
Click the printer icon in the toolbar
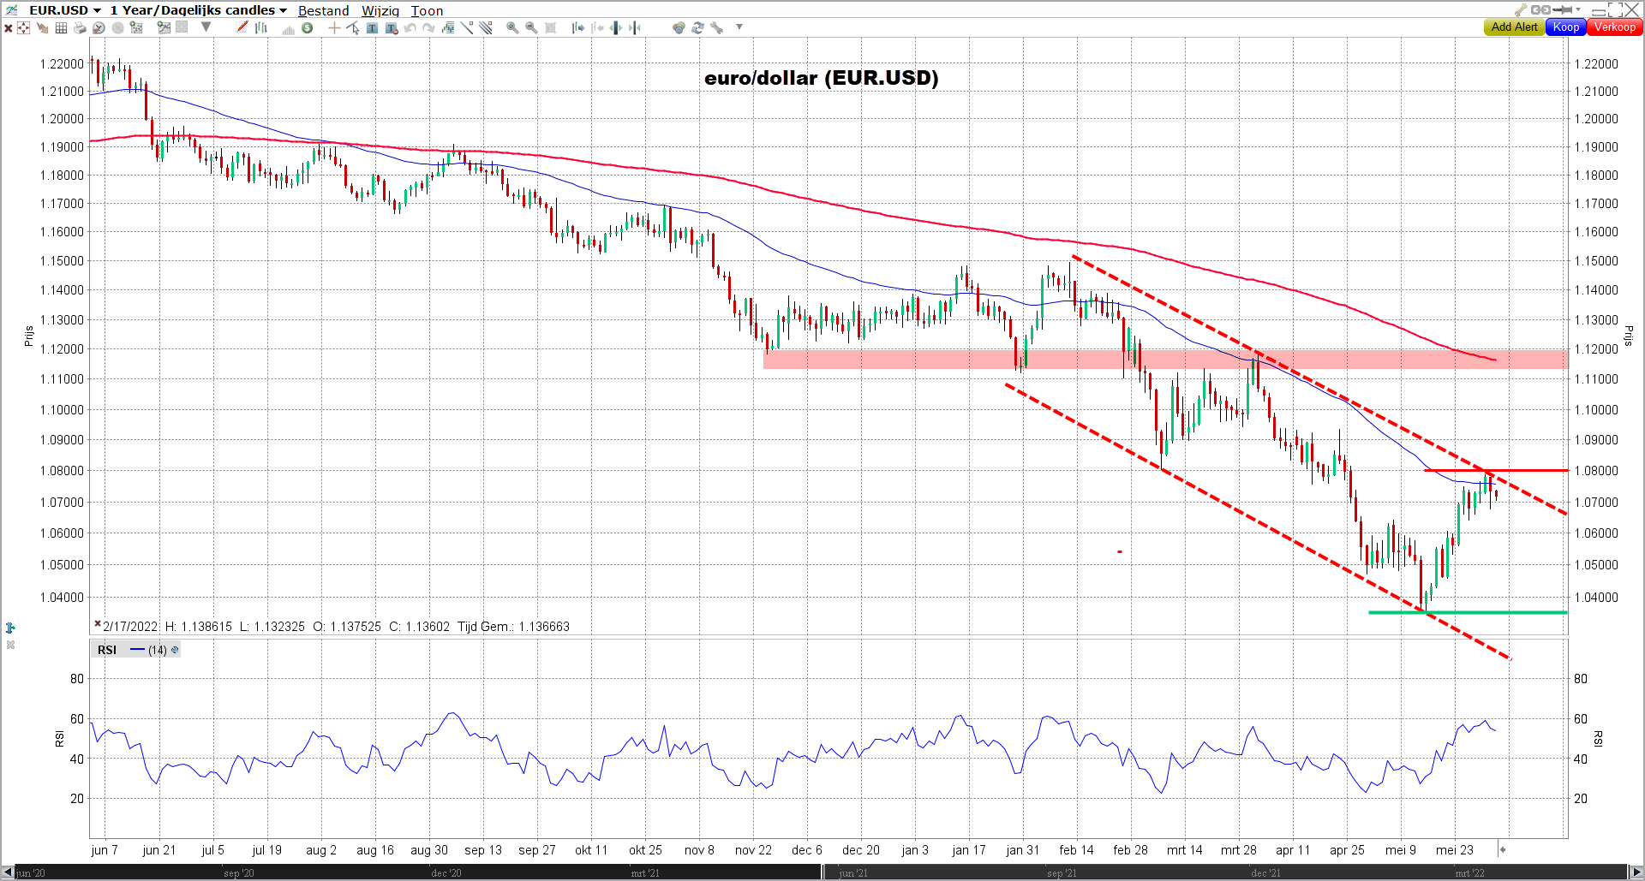(80, 28)
